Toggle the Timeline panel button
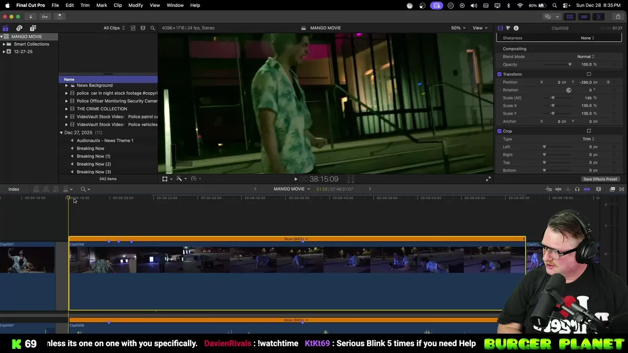628x353 pixels. [x=584, y=17]
